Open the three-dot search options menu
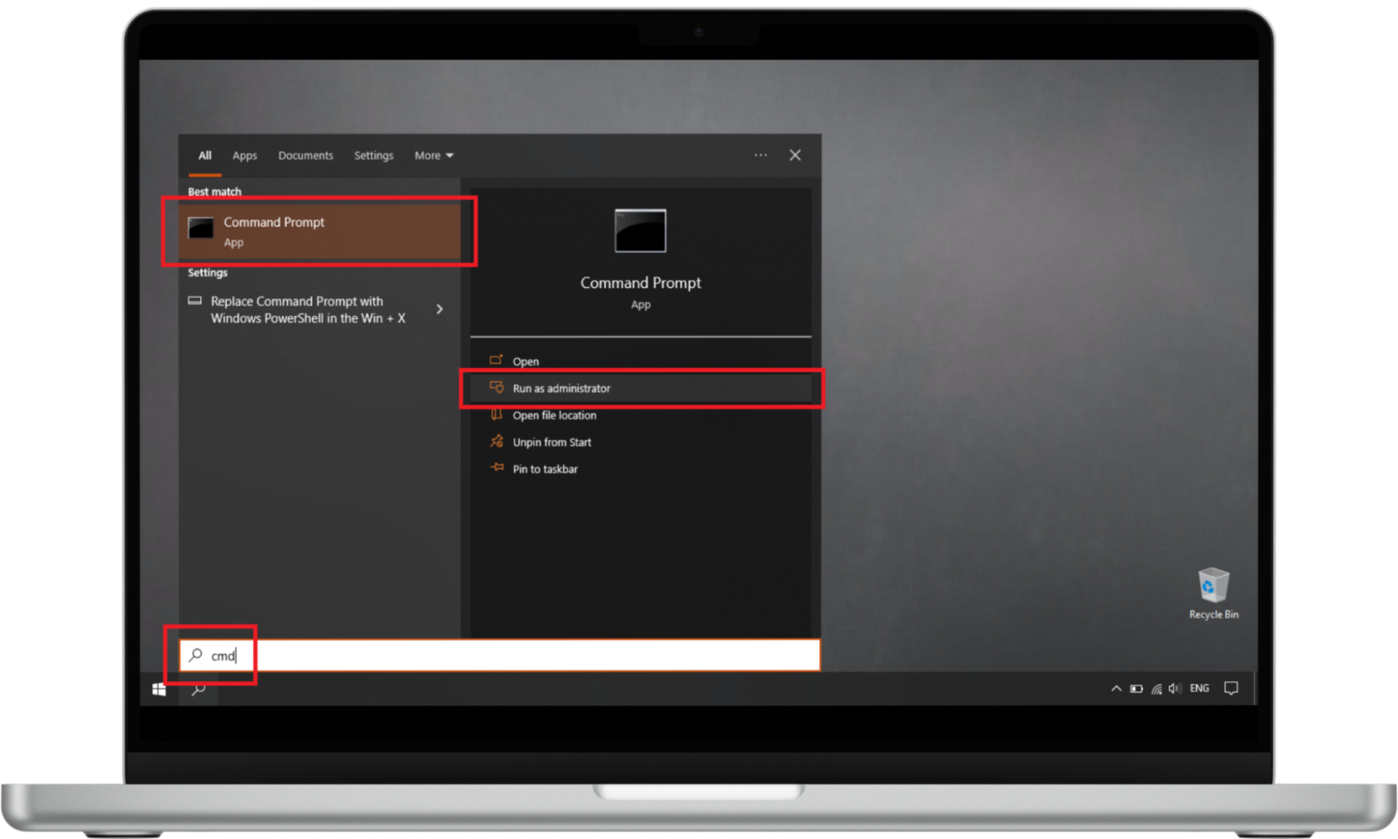The image size is (1398, 839). pos(760,155)
